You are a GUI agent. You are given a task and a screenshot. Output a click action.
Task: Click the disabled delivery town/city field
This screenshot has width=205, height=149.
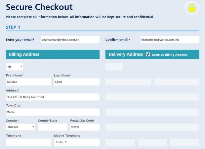152,112
